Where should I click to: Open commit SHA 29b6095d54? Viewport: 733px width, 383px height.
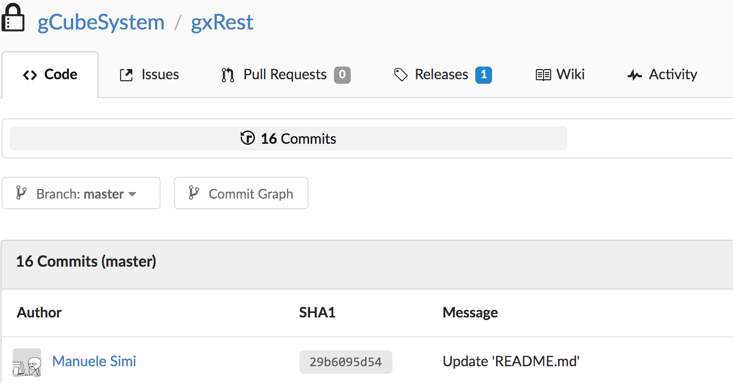pyautogui.click(x=346, y=362)
